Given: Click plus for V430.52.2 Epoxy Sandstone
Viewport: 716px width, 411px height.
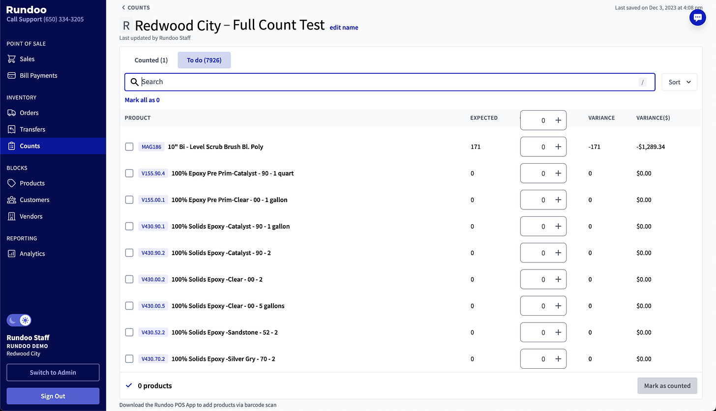Looking at the screenshot, I should pos(558,332).
